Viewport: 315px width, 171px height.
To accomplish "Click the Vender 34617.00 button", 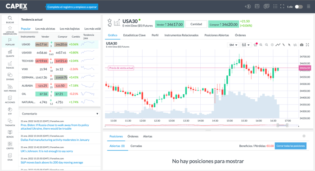I will pos(170,24).
